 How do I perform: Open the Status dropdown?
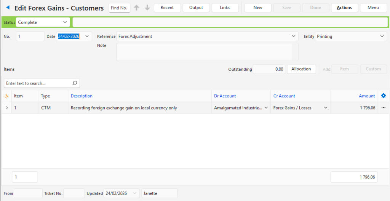point(66,22)
